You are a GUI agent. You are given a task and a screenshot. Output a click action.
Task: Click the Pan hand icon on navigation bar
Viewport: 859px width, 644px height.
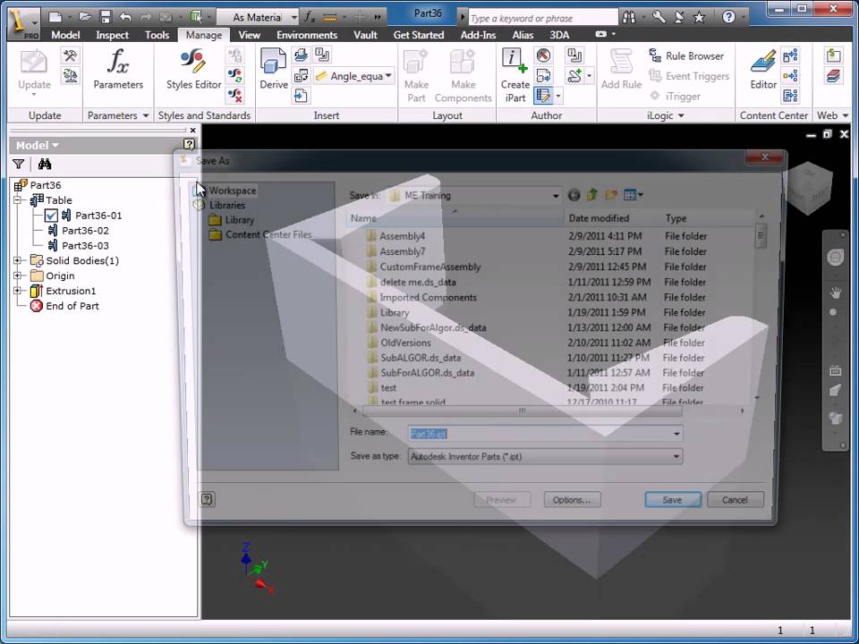click(835, 292)
